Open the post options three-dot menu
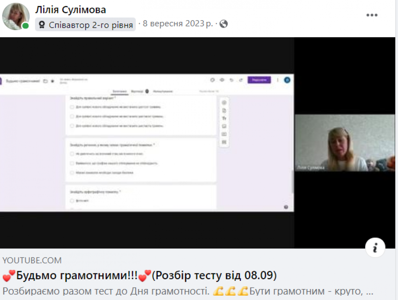The width and height of the screenshot is (398, 300). 372,15
